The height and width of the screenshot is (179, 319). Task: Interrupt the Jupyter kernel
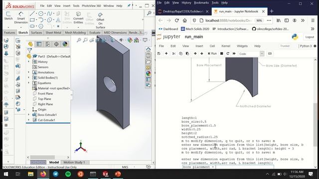pyautogui.click(x=222, y=54)
